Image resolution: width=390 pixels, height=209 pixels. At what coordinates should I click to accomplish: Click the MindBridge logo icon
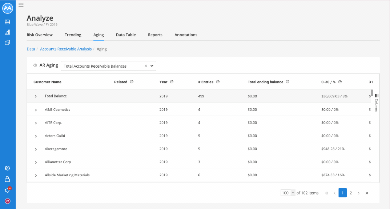point(8,8)
